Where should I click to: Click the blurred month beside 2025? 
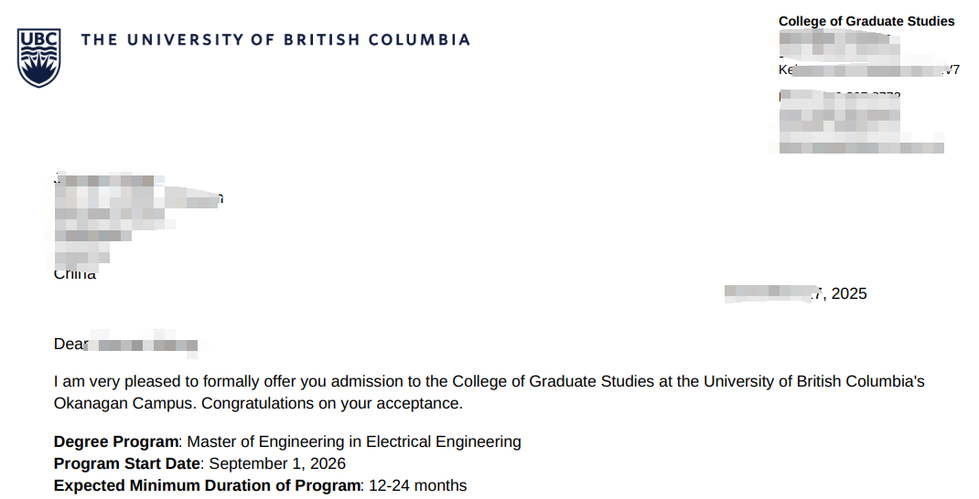[769, 293]
